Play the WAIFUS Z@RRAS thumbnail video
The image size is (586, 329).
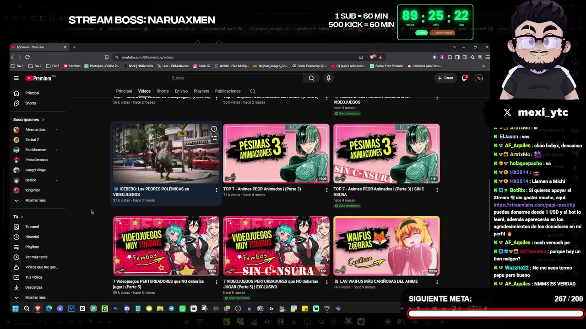[386, 246]
